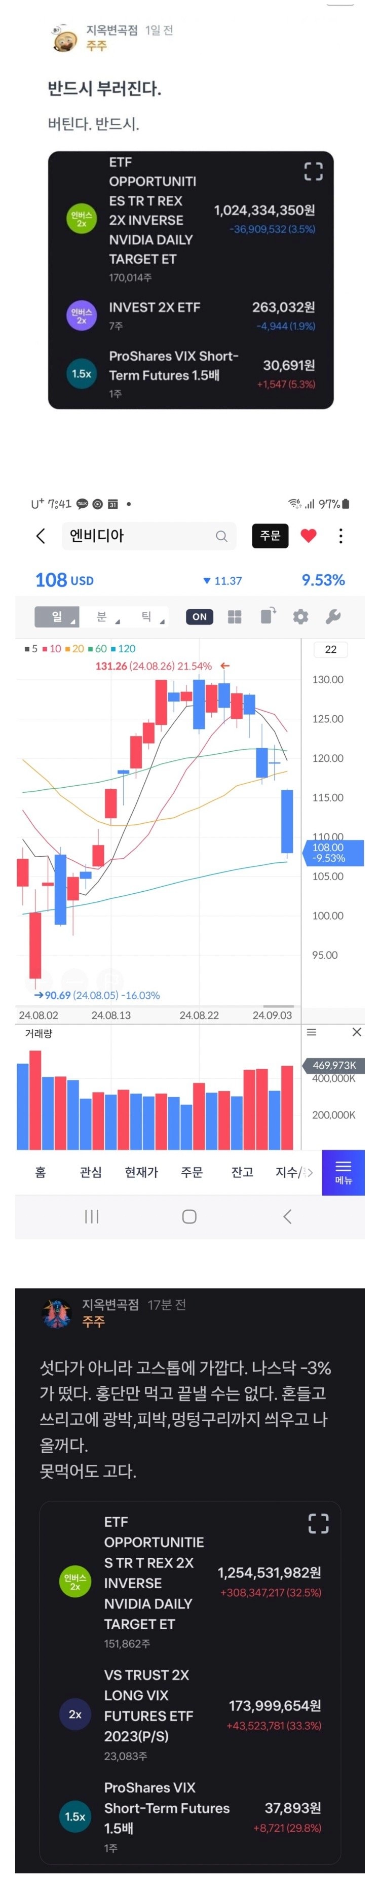Switch to the 잔고 tab

242,1172
